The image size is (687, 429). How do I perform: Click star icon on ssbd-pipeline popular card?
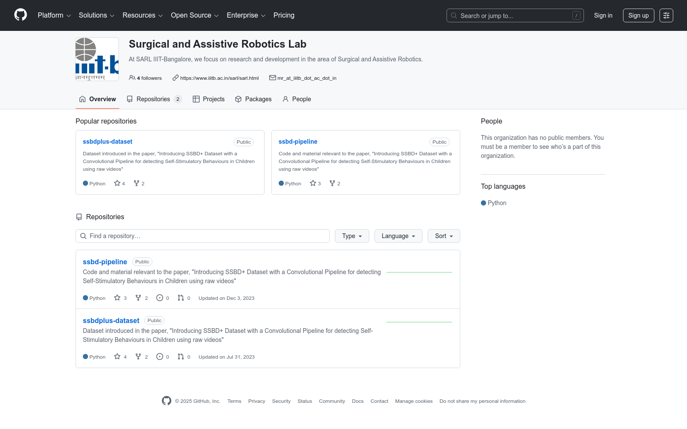click(313, 183)
